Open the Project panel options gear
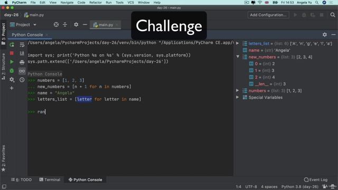The width and height of the screenshot is (338, 190). pos(76,25)
